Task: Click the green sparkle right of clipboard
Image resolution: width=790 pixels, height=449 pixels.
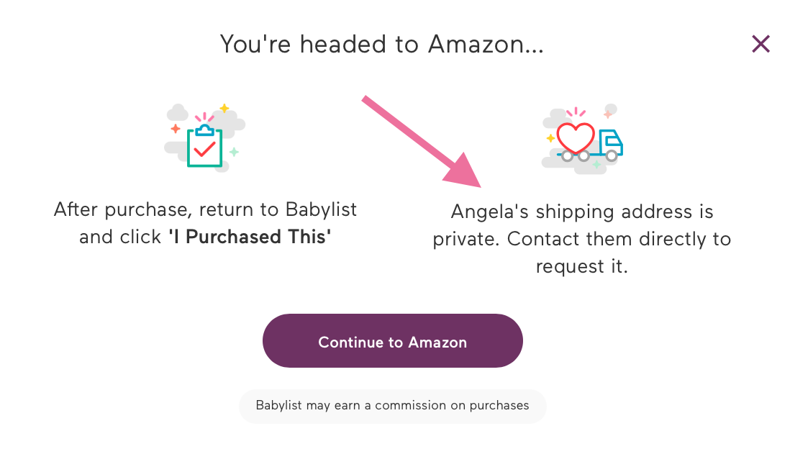Action: [235, 152]
